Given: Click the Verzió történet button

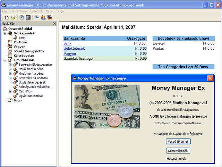Looking at the screenshot, I should point(178,142).
